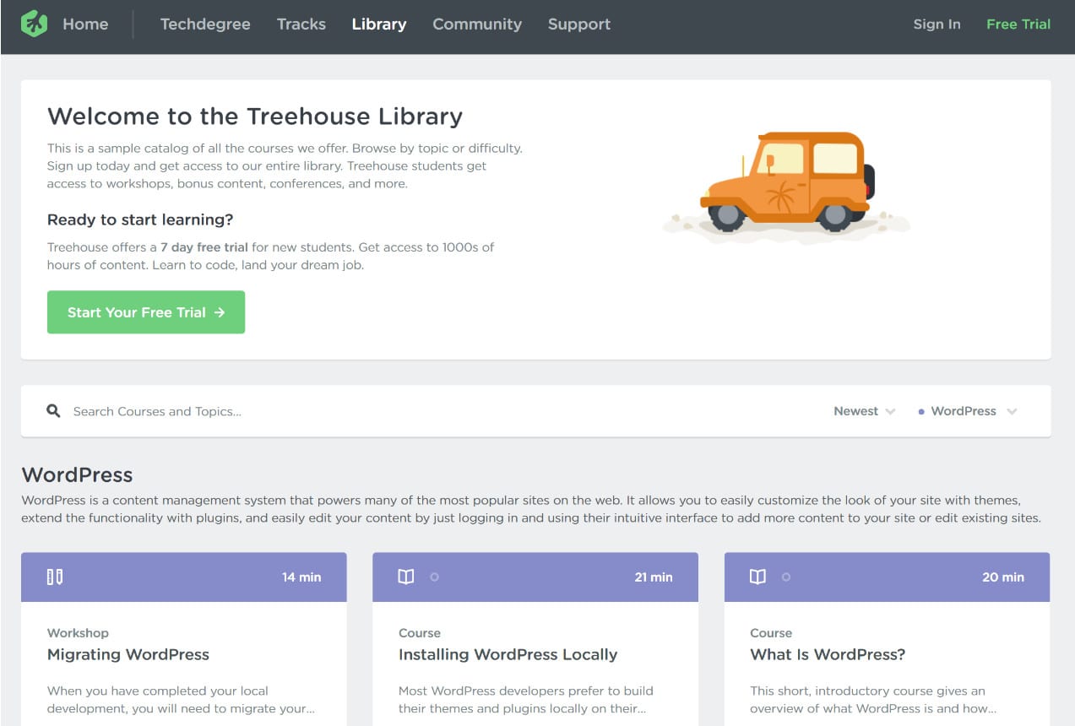Click the workshop icon on Migrating WordPress banner
Image resolution: width=1075 pixels, height=726 pixels.
[x=54, y=577]
